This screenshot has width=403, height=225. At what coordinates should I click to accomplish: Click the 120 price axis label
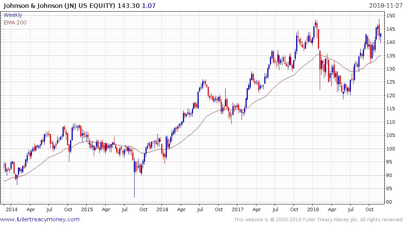point(391,95)
